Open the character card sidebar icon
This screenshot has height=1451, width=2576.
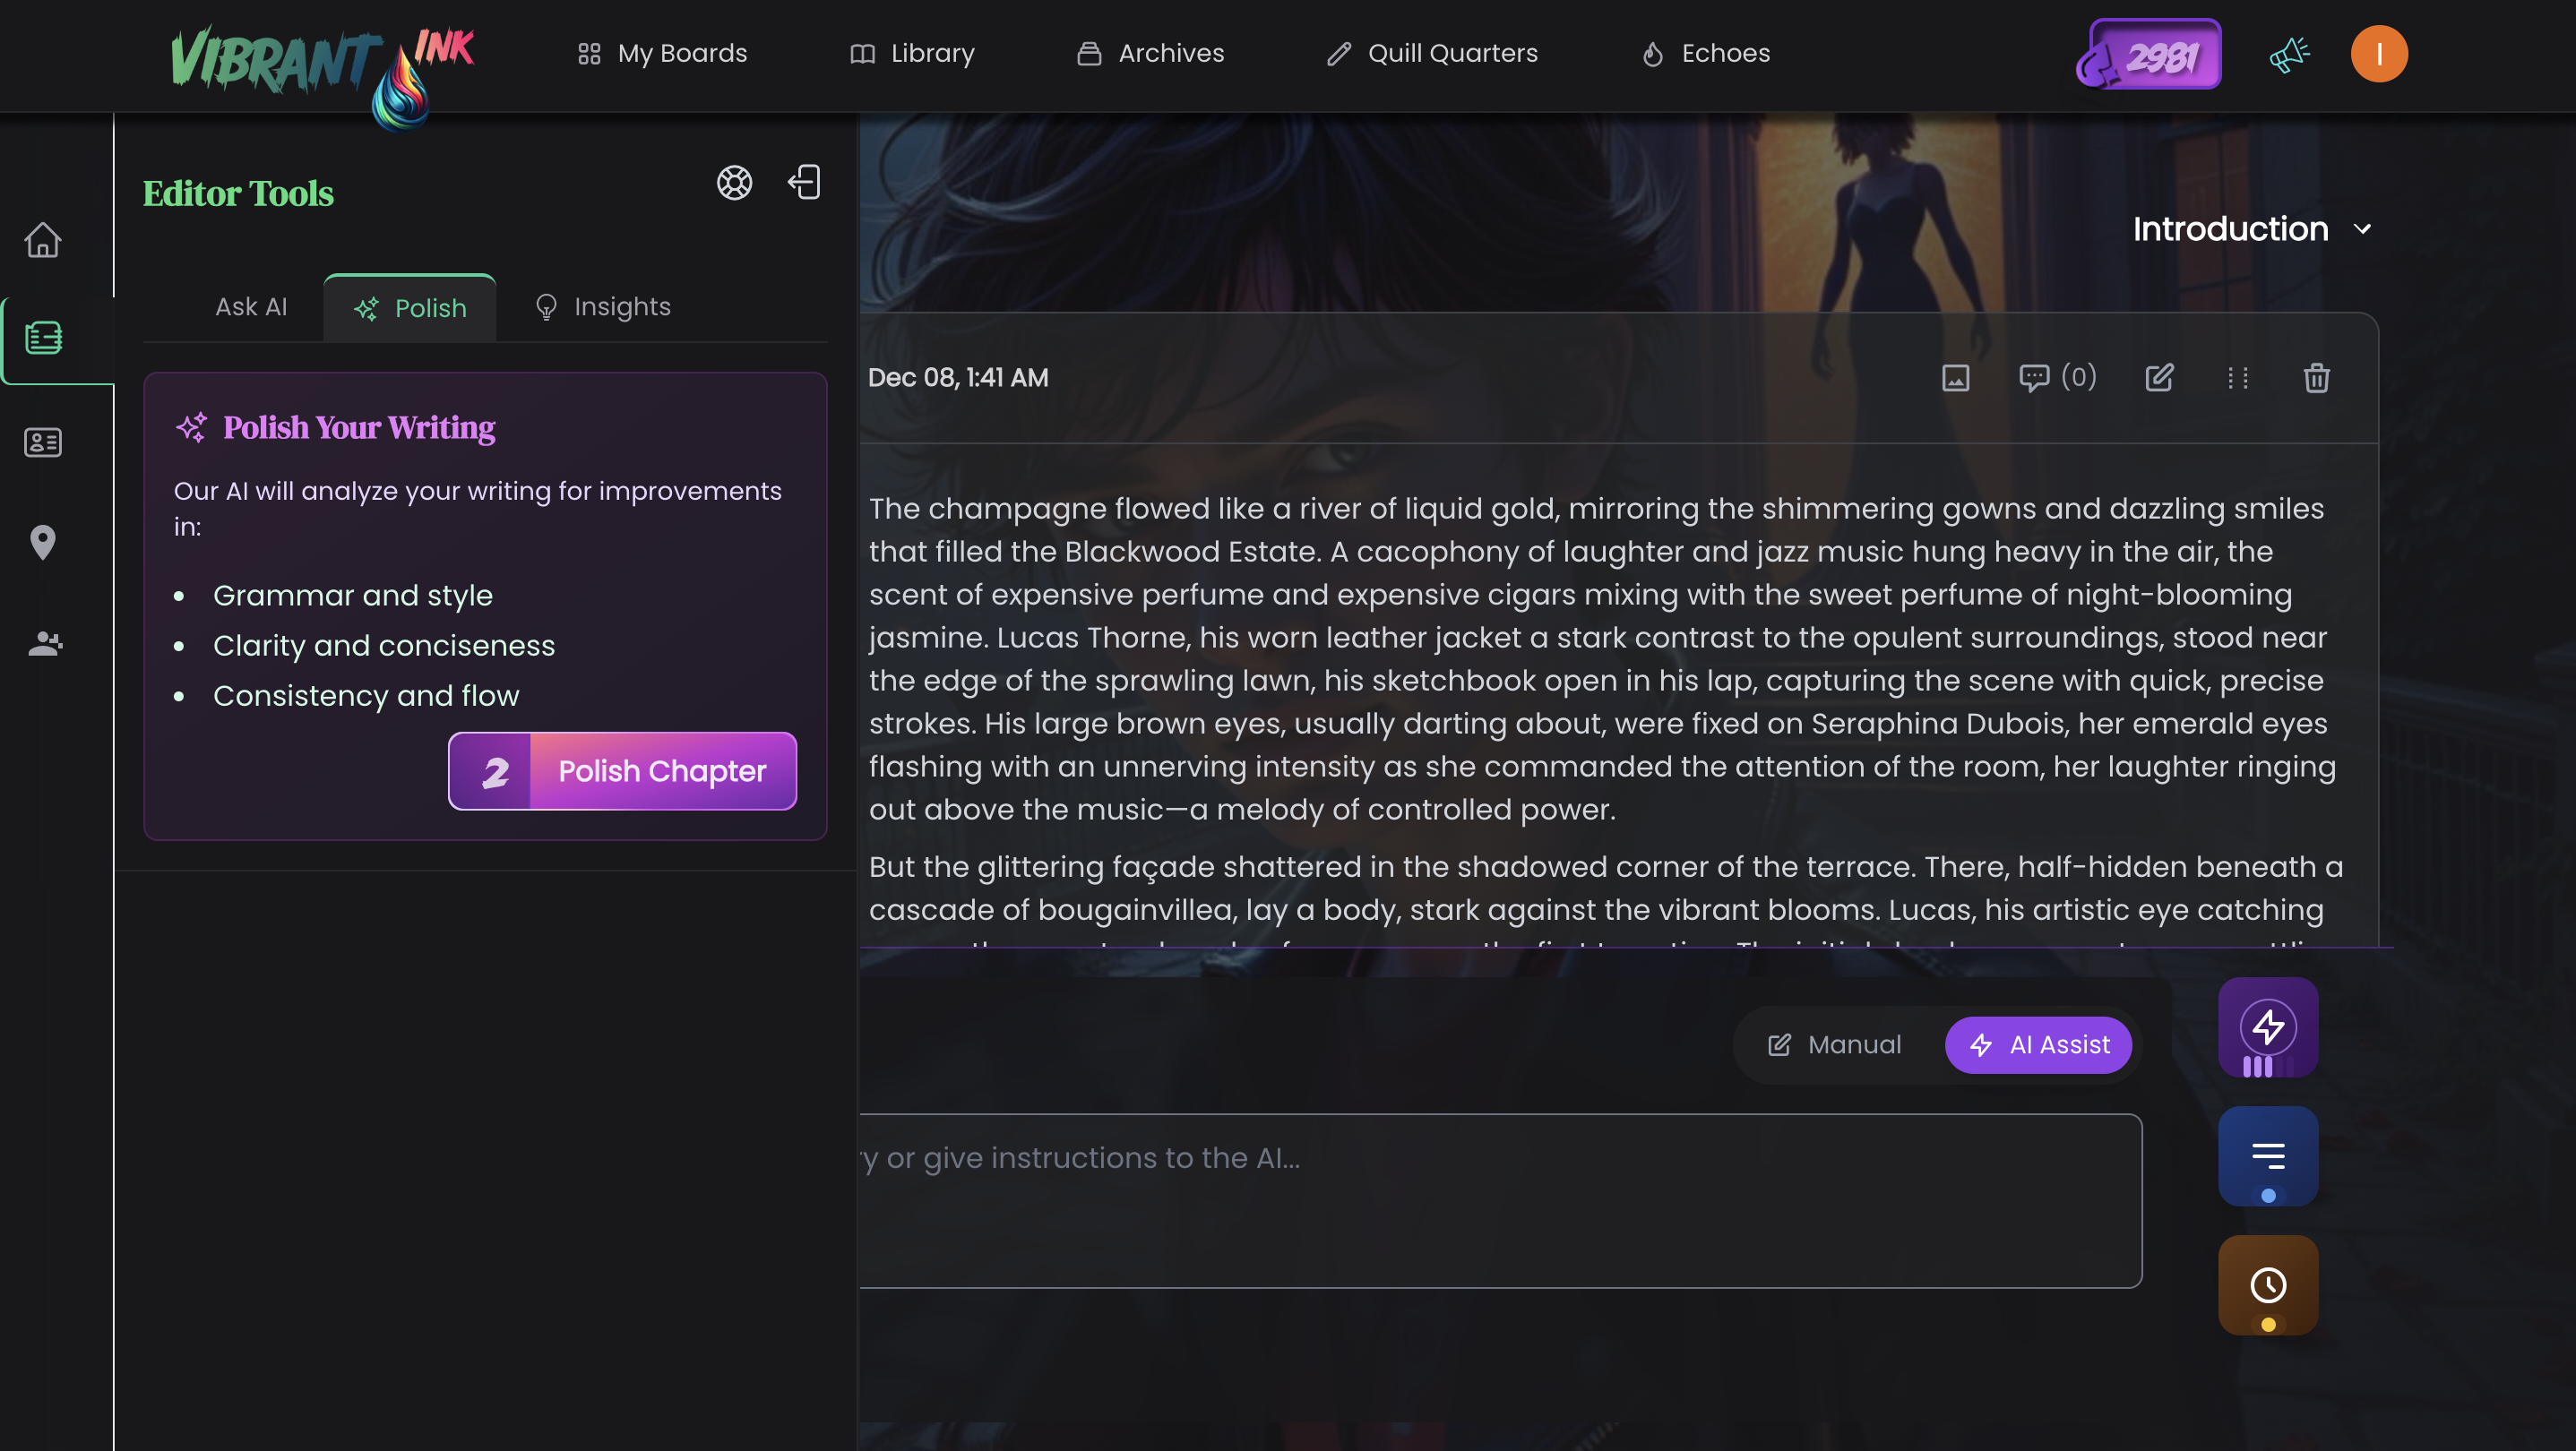[43, 442]
